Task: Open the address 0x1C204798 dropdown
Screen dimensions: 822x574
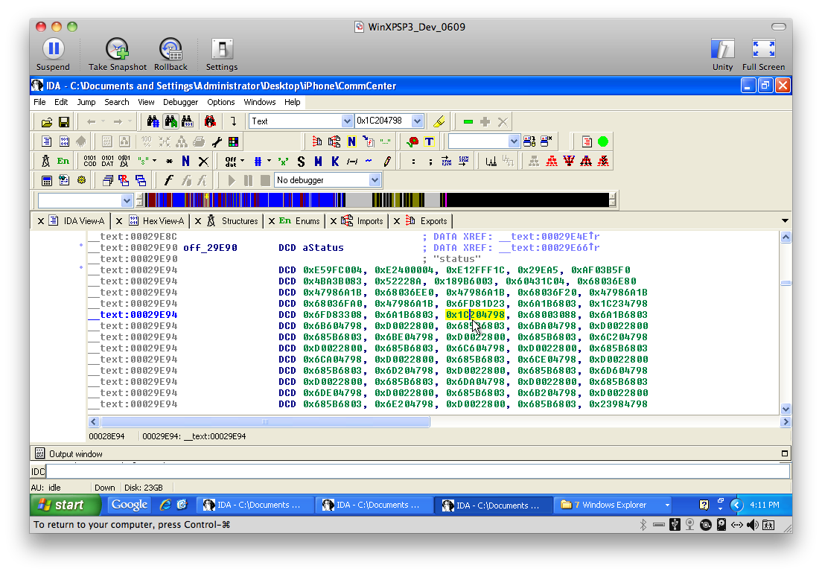Action: [417, 121]
